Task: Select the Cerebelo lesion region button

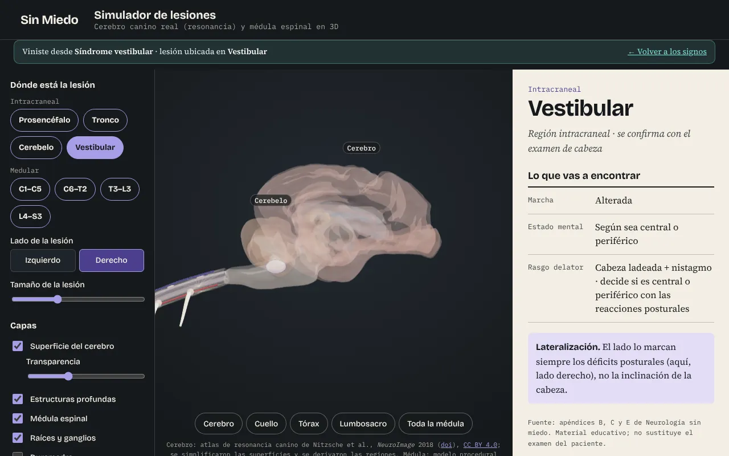Action: coord(36,148)
